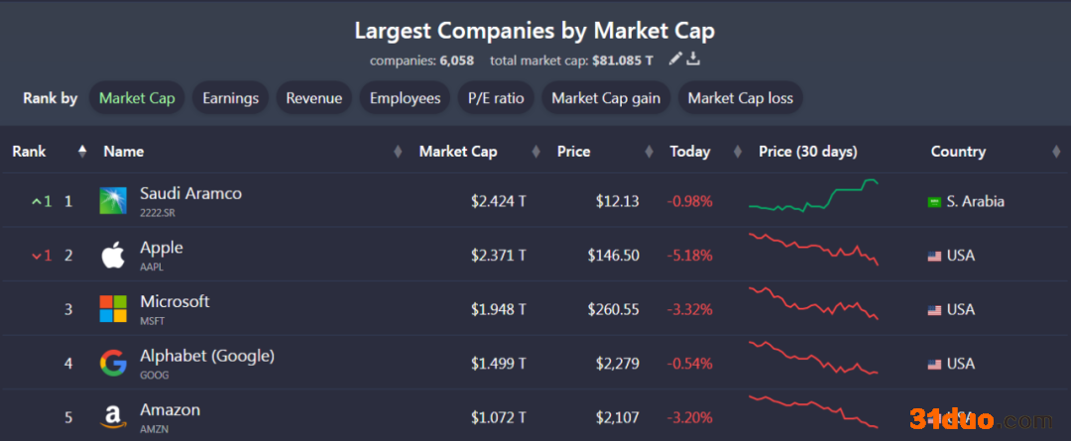Open the Microsoft company name link
The width and height of the screenshot is (1071, 441).
tap(175, 302)
